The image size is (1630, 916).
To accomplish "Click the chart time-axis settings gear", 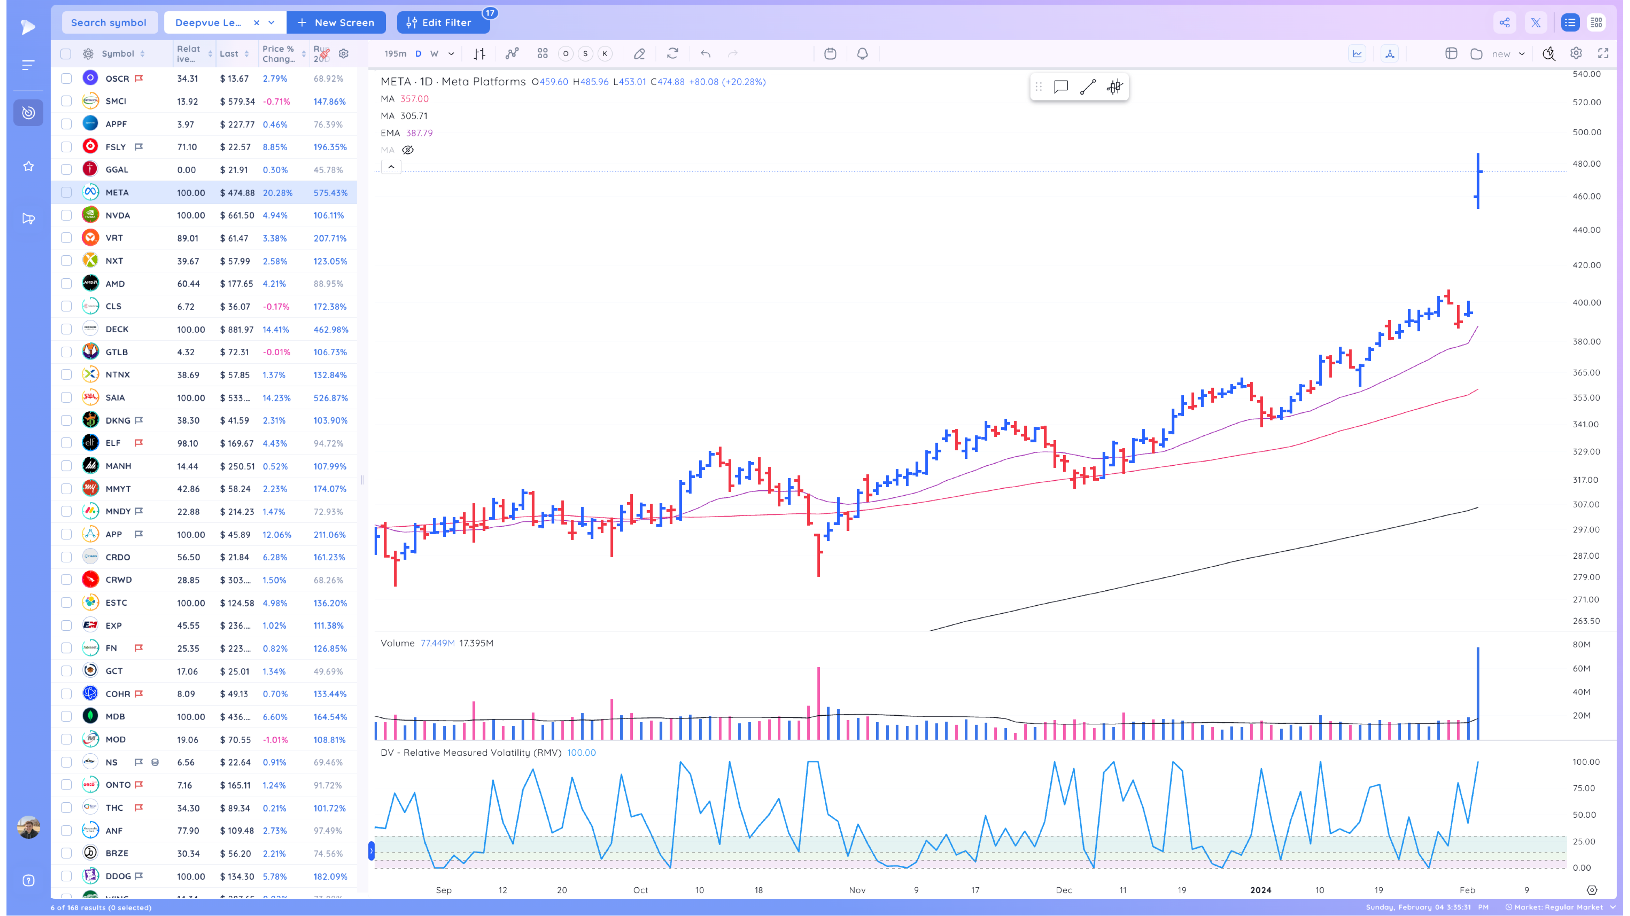I will 1592,890.
